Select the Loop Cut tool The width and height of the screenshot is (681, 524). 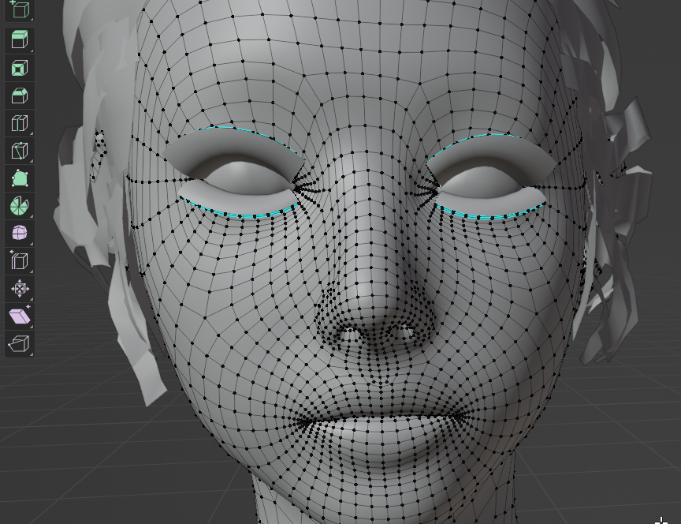(x=20, y=123)
